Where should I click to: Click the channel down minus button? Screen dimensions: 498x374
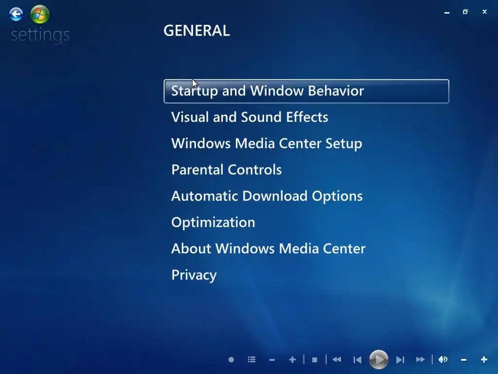pos(272,360)
